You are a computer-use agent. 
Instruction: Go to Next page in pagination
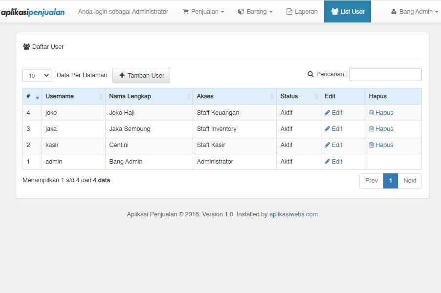pos(410,181)
